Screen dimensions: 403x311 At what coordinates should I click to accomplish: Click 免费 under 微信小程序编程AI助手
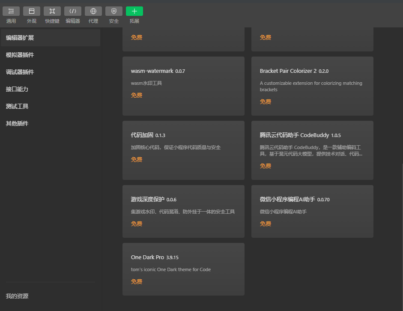coord(266,224)
